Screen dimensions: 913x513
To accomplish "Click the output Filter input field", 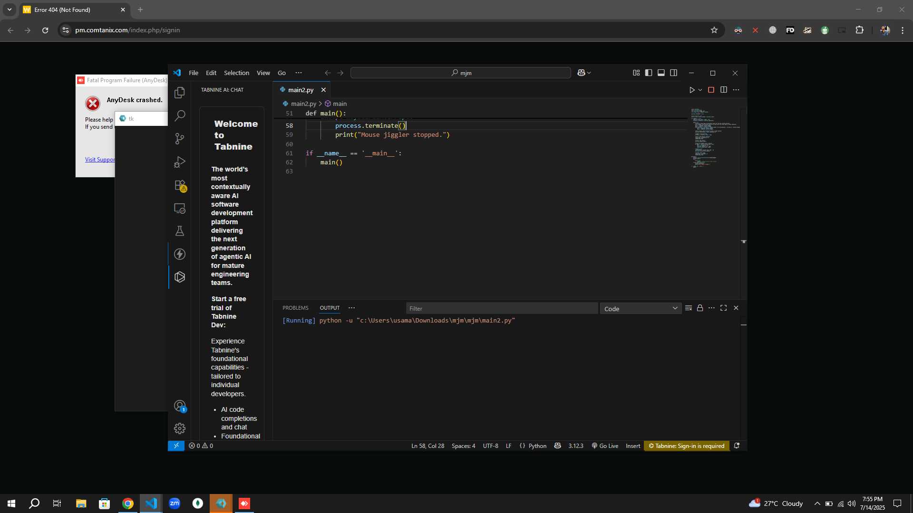I will click(502, 308).
